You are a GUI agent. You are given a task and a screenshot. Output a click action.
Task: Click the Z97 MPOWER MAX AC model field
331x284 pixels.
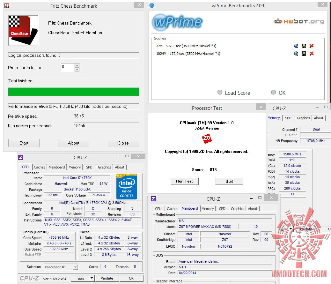click(208, 227)
